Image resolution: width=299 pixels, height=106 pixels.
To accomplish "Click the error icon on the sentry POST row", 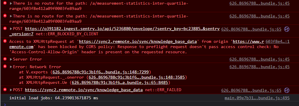I will 5,29.
